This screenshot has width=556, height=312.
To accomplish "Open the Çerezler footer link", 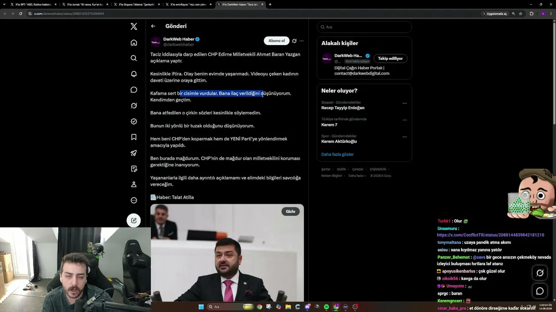I will coord(357,169).
